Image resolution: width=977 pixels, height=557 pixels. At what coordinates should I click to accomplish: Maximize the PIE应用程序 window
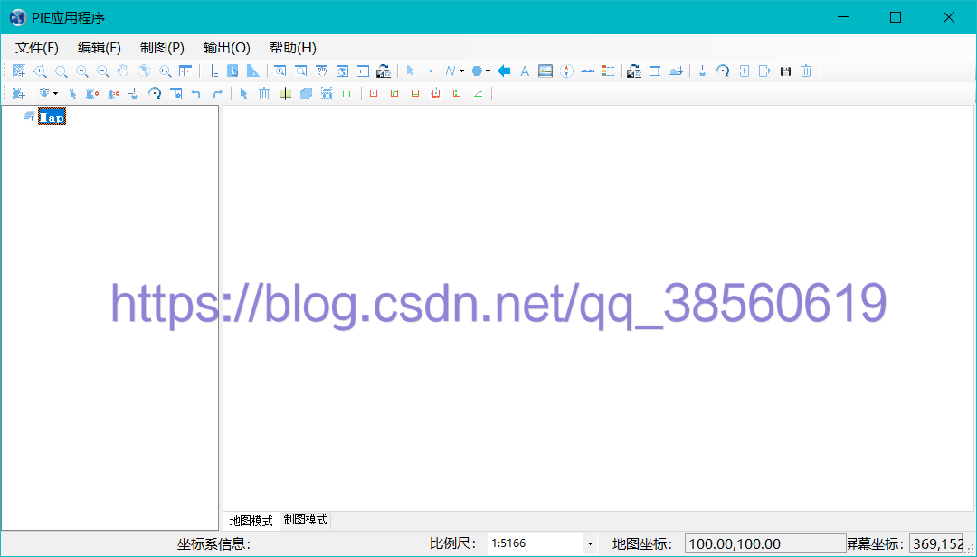[x=896, y=17]
